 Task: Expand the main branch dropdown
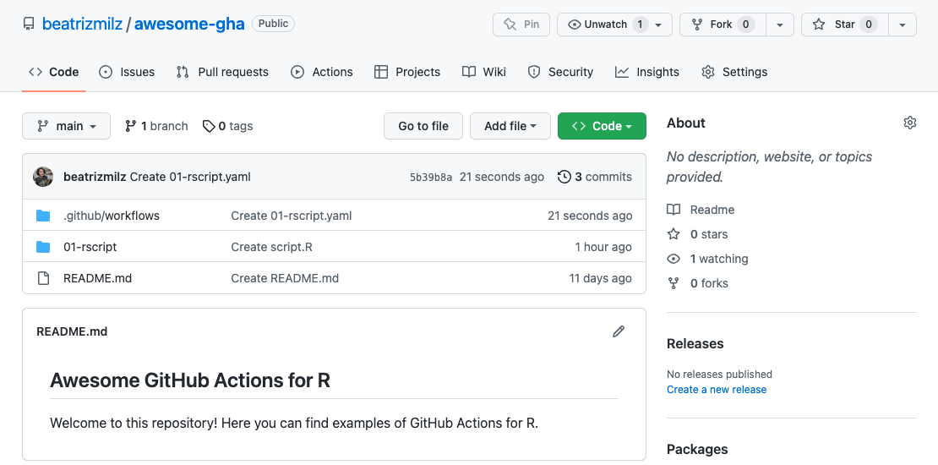point(66,126)
